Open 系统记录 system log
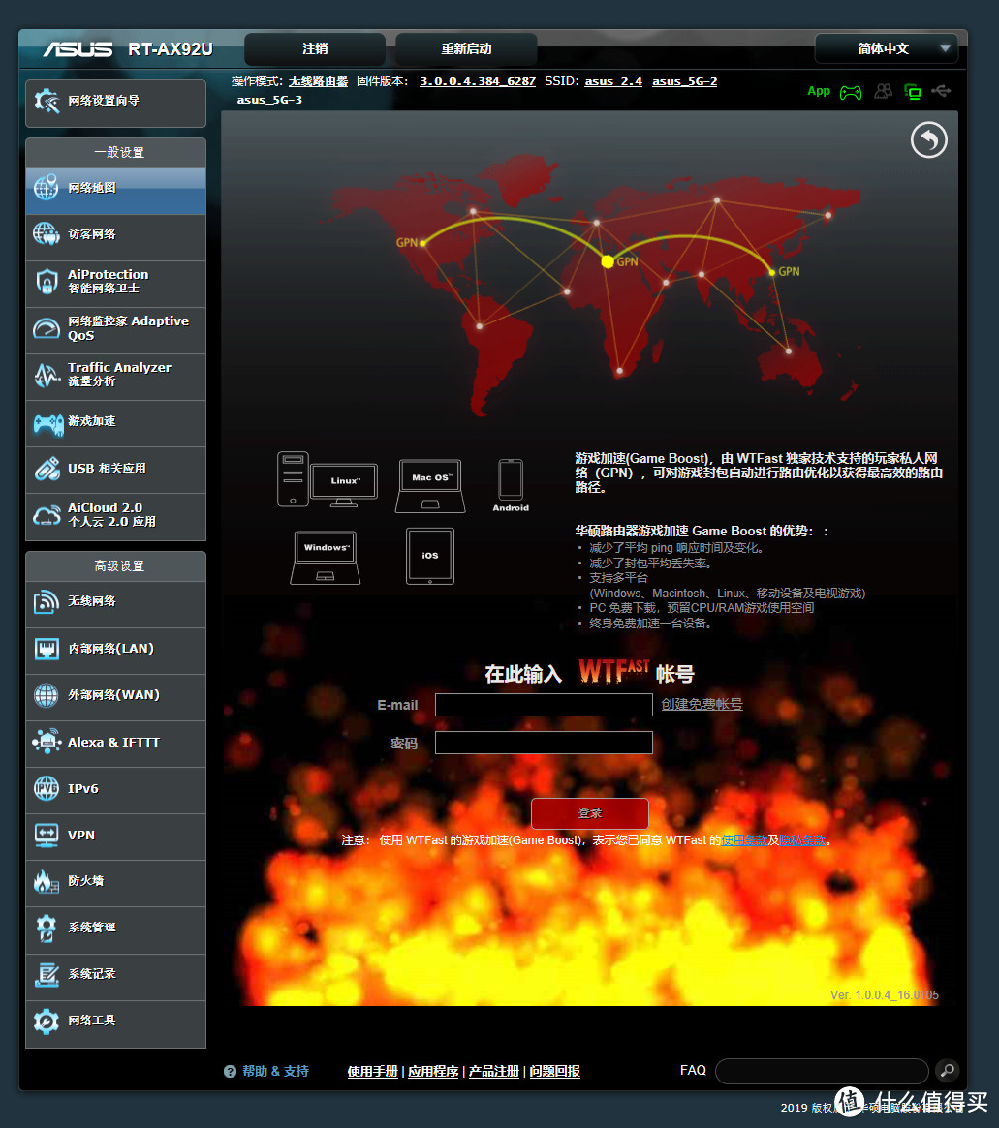The height and width of the screenshot is (1128, 999). pos(116,977)
